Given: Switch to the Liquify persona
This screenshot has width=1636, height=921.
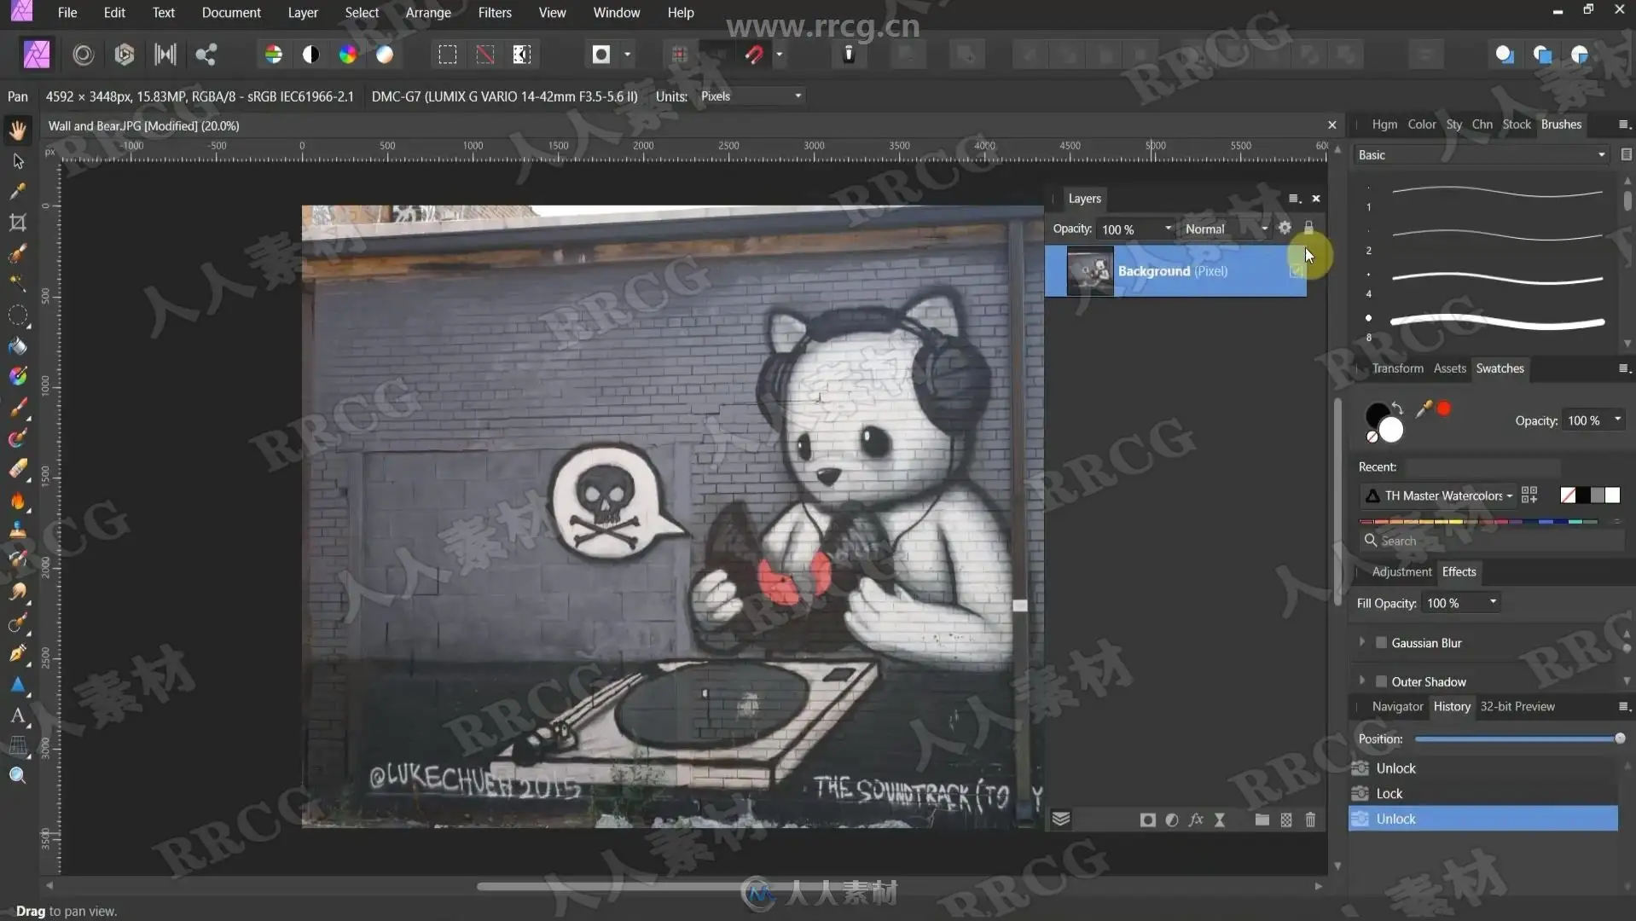Looking at the screenshot, I should [83, 55].
